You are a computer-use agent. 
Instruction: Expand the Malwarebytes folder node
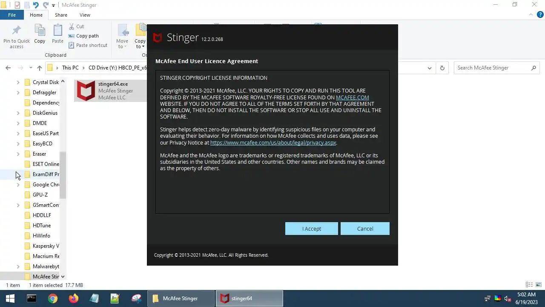click(x=18, y=266)
